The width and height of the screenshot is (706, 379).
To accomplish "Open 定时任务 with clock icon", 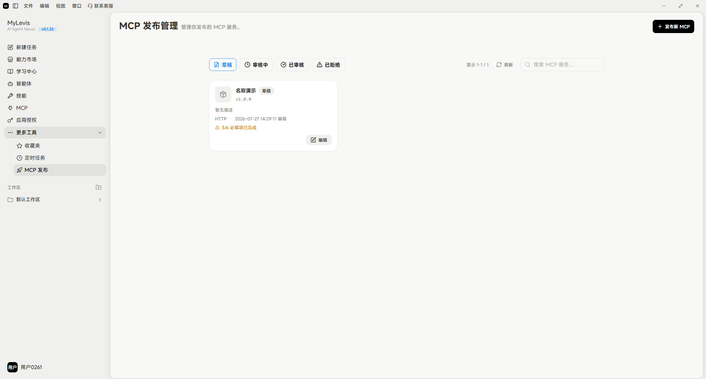I will (x=60, y=158).
